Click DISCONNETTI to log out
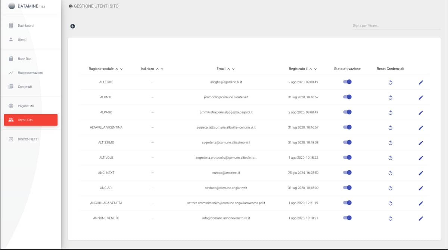Viewport: 448px width, 250px height. [x=31, y=139]
